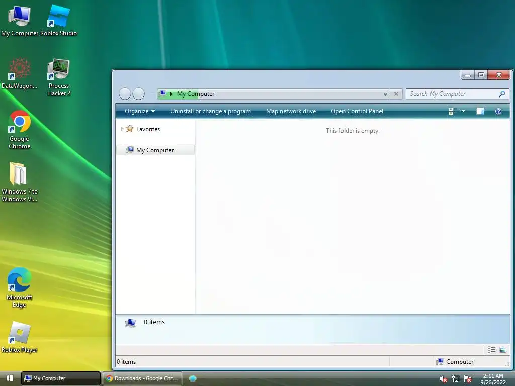Switch to My Computer taskbar button

61,378
